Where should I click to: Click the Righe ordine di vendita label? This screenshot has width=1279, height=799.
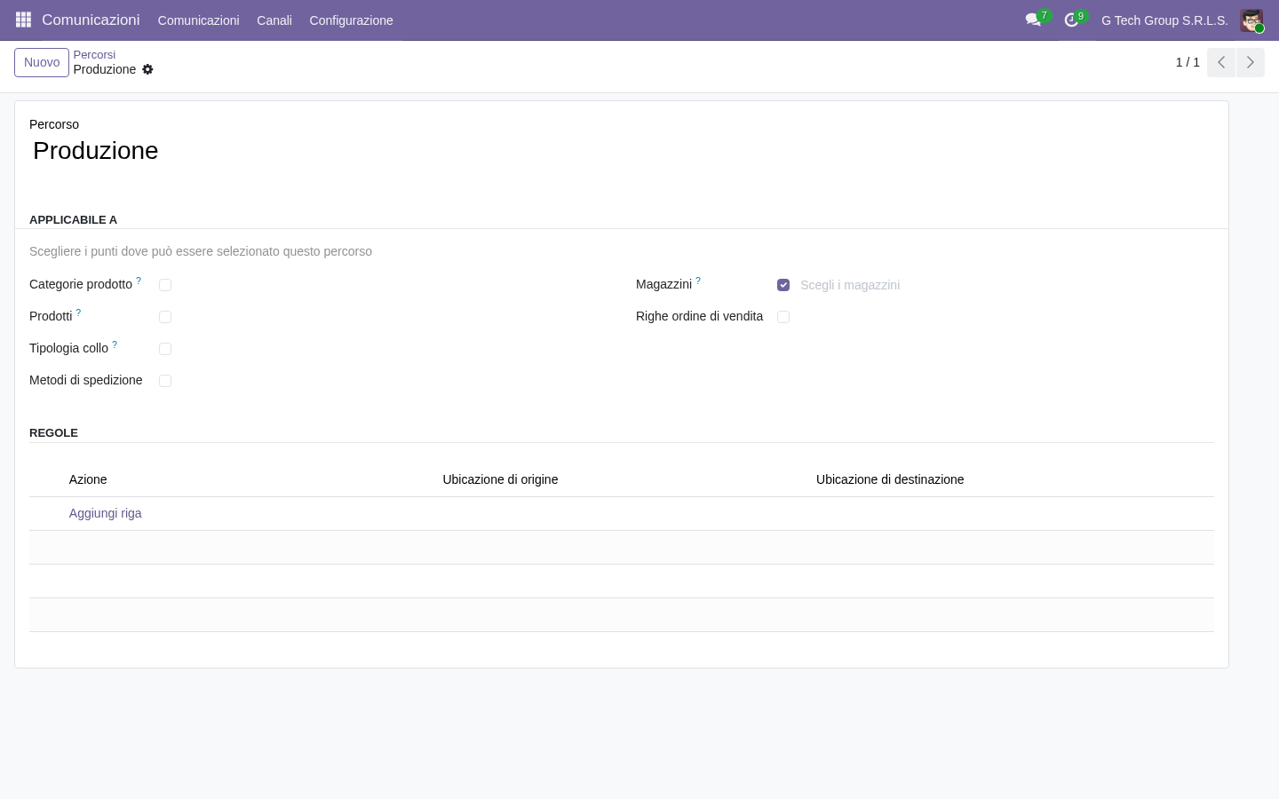point(699,316)
